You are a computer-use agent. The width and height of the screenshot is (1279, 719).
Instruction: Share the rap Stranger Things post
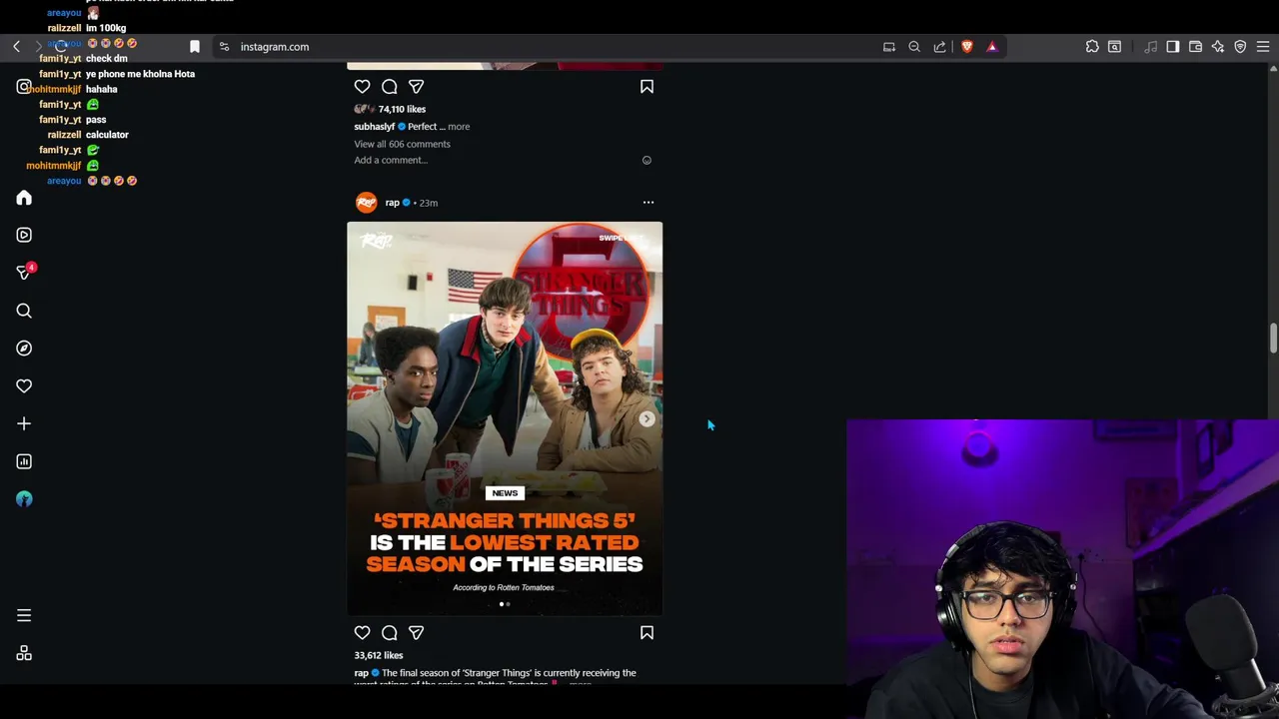(416, 633)
